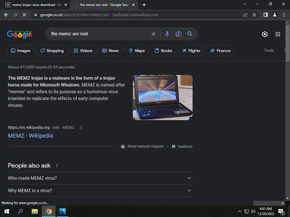Image resolution: width=290 pixels, height=217 pixels.
Task: Close the memz trojan virus download tab
Action: pyautogui.click(x=66, y=5)
